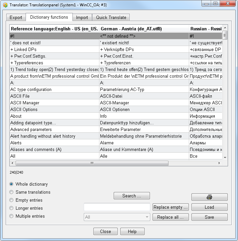Image resolution: width=238 pixels, height=241 pixels.
Task: Select the '+ Pwr.Conf.Settgs.' cell
Action: coord(55,56)
